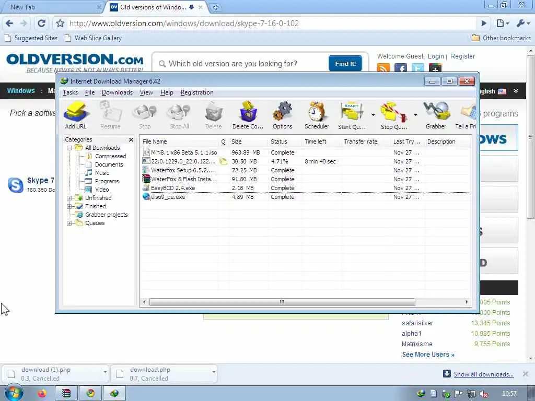The width and height of the screenshot is (535, 401).
Task: Click the browser address bar URL
Action: pos(184,23)
